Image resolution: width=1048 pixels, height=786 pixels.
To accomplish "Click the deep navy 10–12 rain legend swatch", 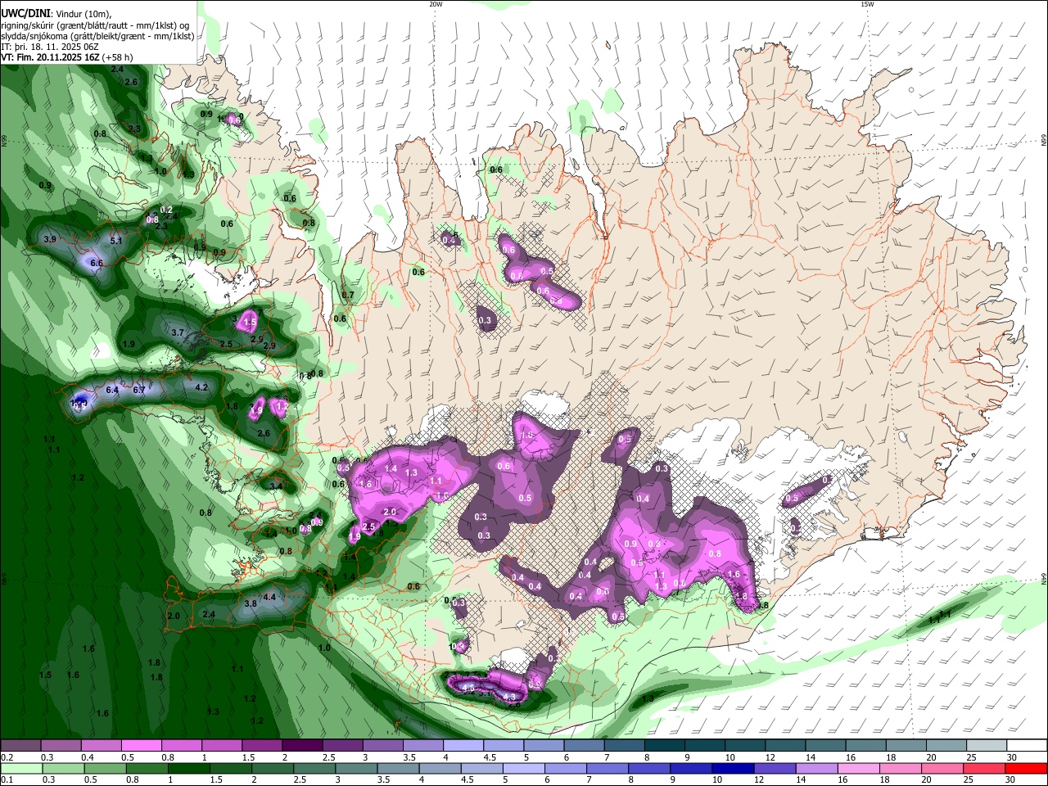I will pyautogui.click(x=734, y=768).
